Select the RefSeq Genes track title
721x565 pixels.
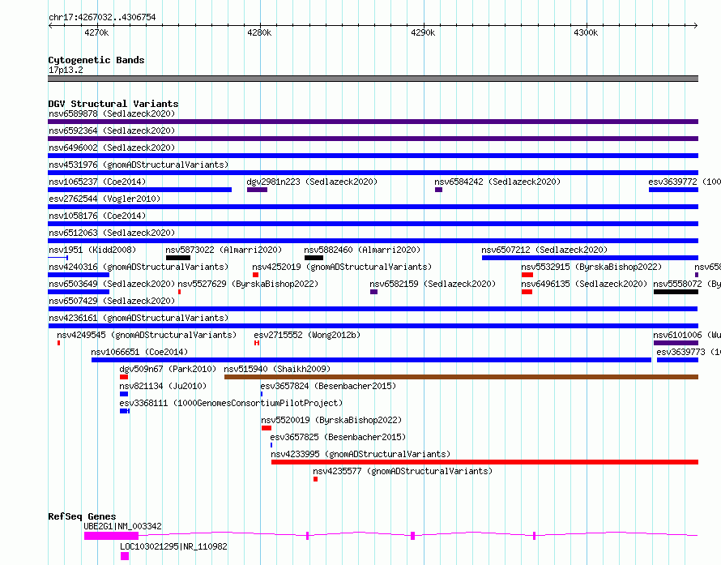coord(82,516)
